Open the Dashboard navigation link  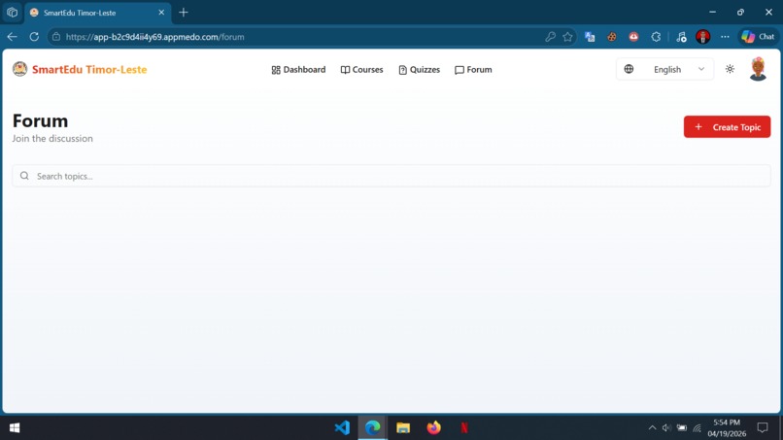pos(298,69)
